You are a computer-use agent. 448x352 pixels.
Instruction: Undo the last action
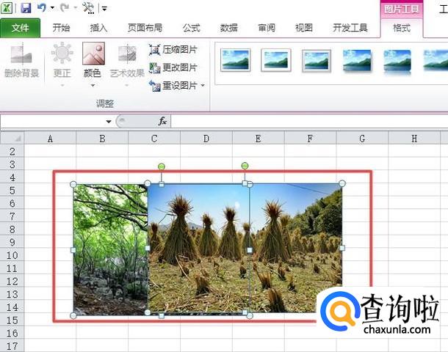pyautogui.click(x=42, y=7)
